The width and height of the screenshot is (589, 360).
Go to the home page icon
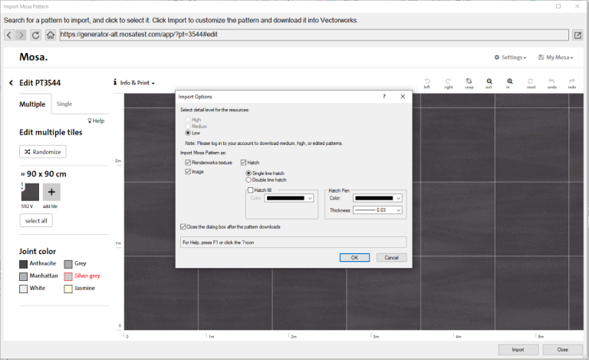click(50, 35)
